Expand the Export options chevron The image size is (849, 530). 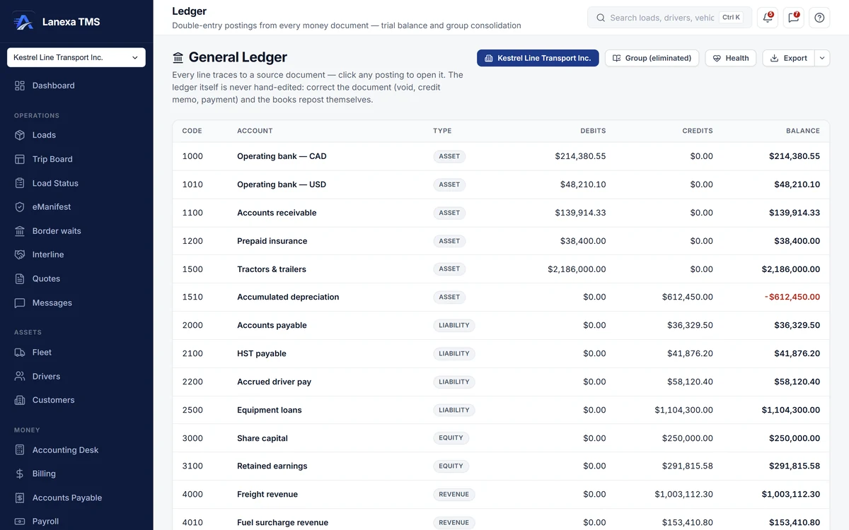pyautogui.click(x=822, y=58)
